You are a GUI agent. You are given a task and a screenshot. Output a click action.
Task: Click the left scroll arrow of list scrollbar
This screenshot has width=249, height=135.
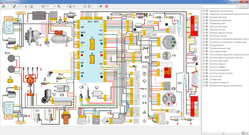click(204, 133)
